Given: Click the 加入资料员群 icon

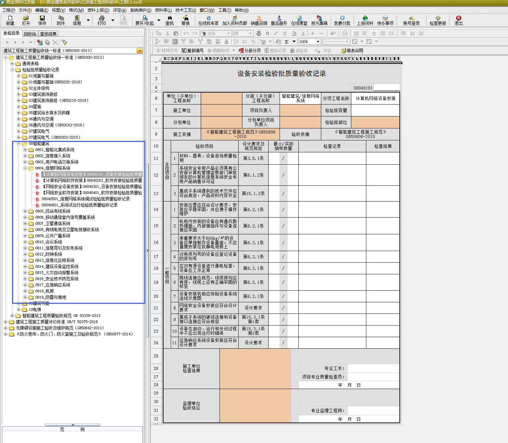Looking at the screenshot, I should [235, 20].
